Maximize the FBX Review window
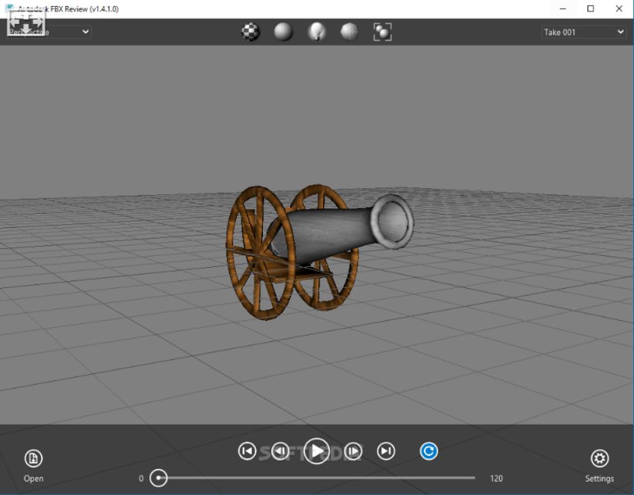 [591, 9]
